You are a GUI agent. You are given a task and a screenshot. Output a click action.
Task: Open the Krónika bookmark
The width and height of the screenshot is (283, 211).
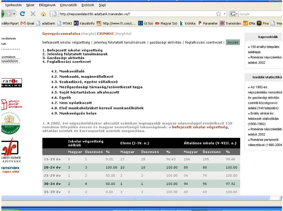[x=187, y=23]
